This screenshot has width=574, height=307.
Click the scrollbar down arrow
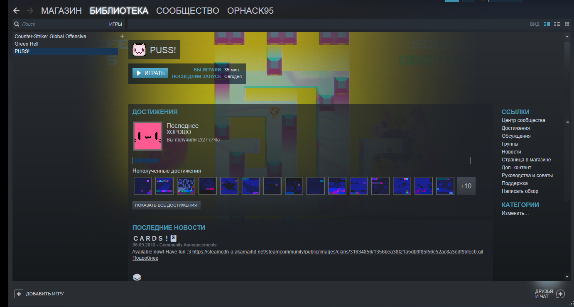[x=567, y=276]
